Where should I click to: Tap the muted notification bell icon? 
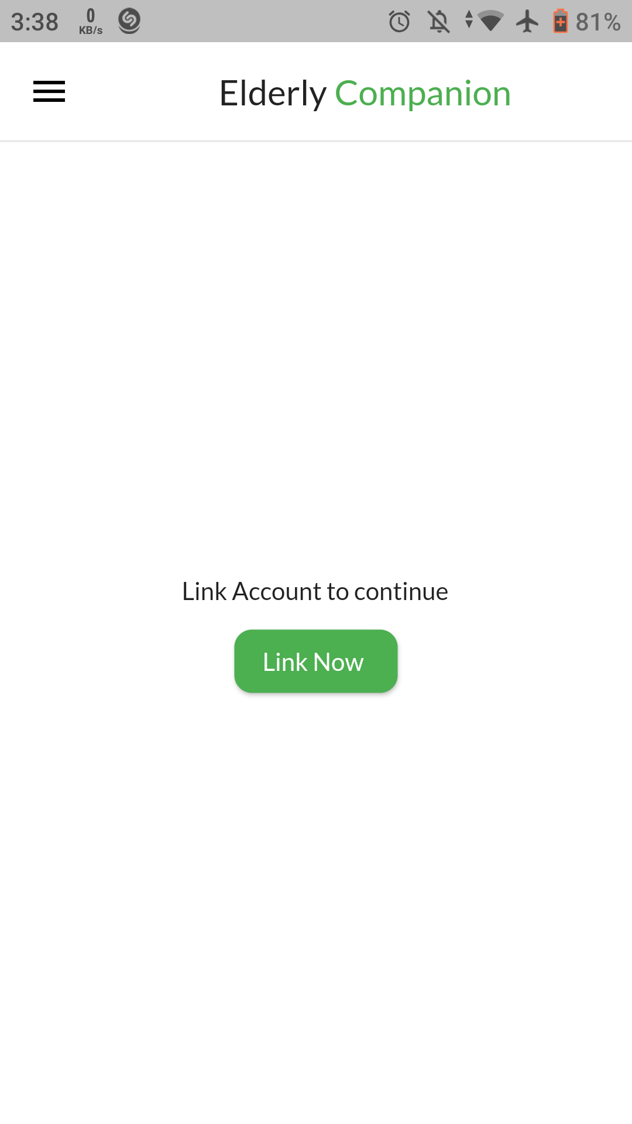coord(439,22)
